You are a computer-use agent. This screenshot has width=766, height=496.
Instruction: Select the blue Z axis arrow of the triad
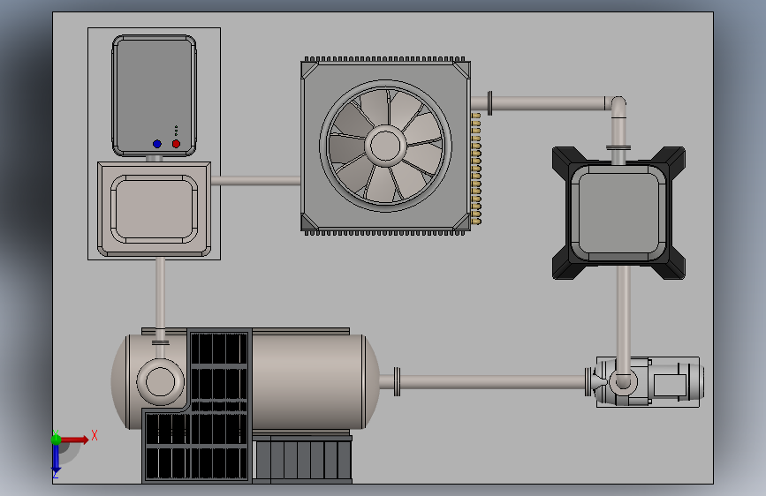pyautogui.click(x=56, y=460)
